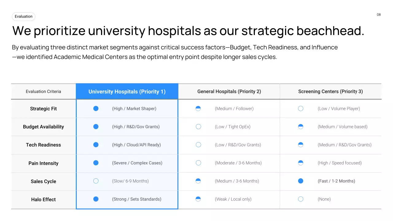Click the University Hospitals (Priority 1) header
The height and width of the screenshot is (221, 393).
[x=127, y=91]
